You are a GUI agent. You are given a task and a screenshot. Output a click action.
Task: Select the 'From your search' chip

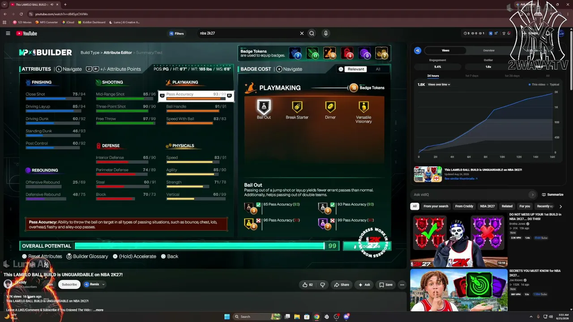coord(436,206)
